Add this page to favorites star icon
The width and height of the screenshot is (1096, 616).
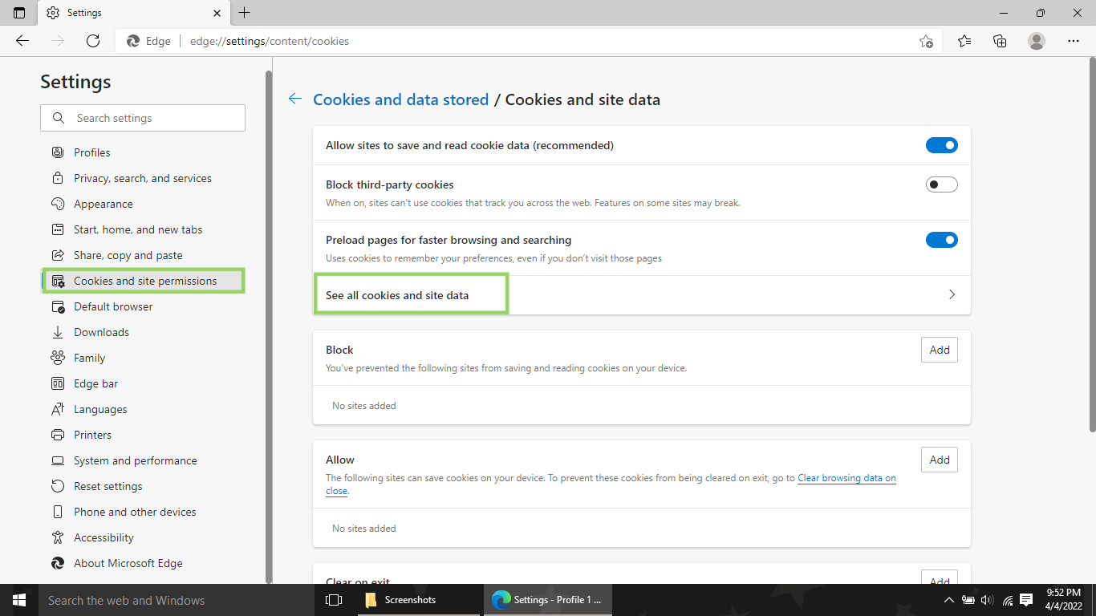coord(926,41)
